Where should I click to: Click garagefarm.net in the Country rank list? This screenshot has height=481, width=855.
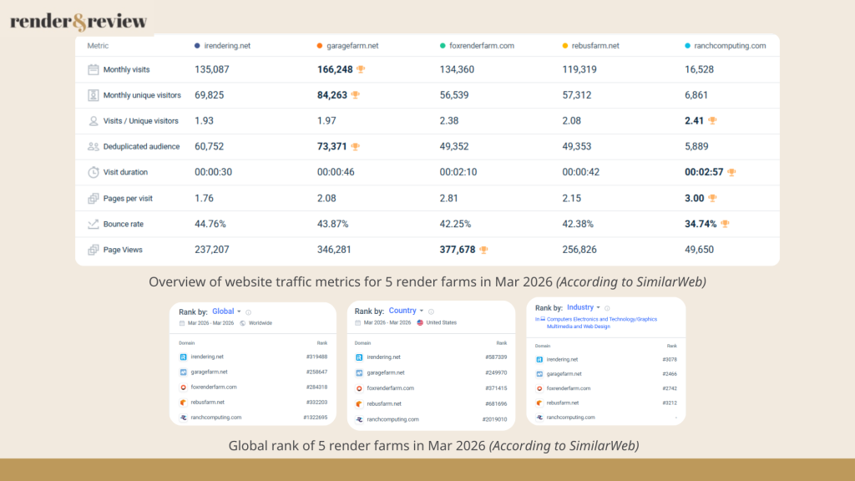click(386, 372)
